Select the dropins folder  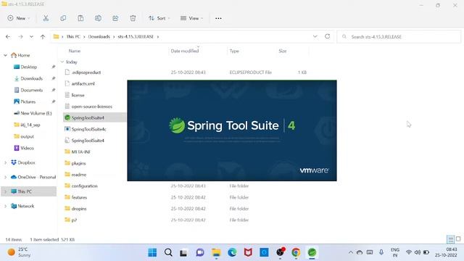[79, 209]
